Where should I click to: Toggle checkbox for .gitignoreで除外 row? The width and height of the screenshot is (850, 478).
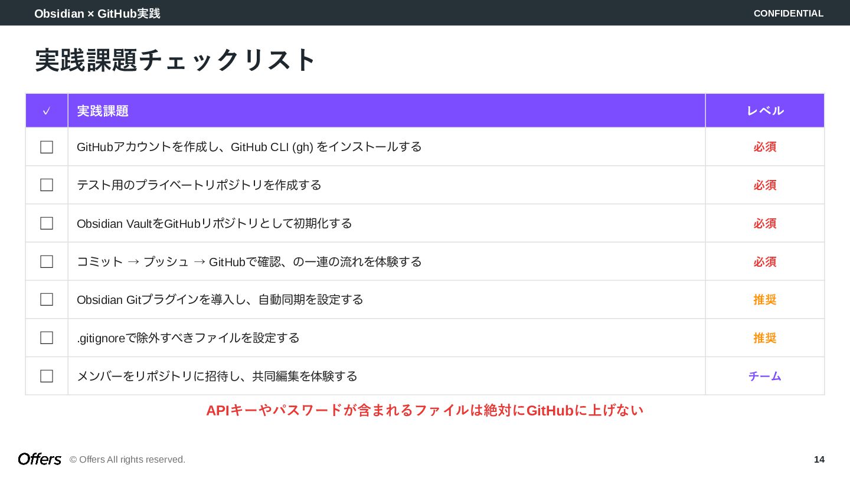tap(47, 338)
